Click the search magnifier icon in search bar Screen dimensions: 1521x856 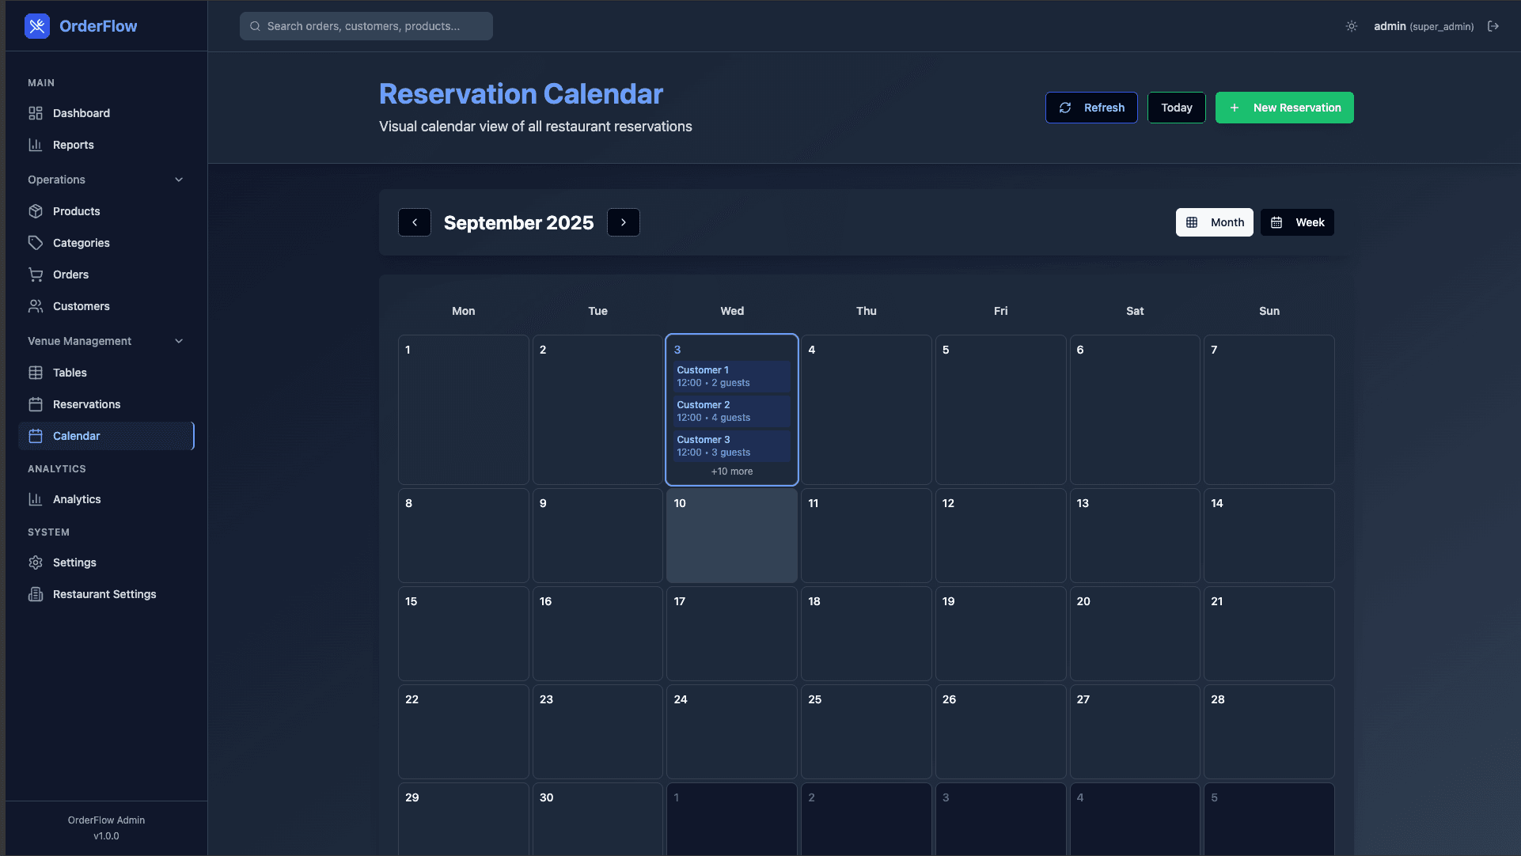click(x=255, y=25)
